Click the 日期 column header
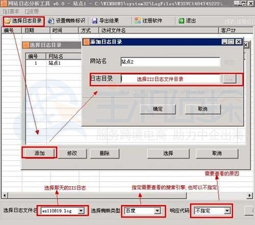 [36, 31]
